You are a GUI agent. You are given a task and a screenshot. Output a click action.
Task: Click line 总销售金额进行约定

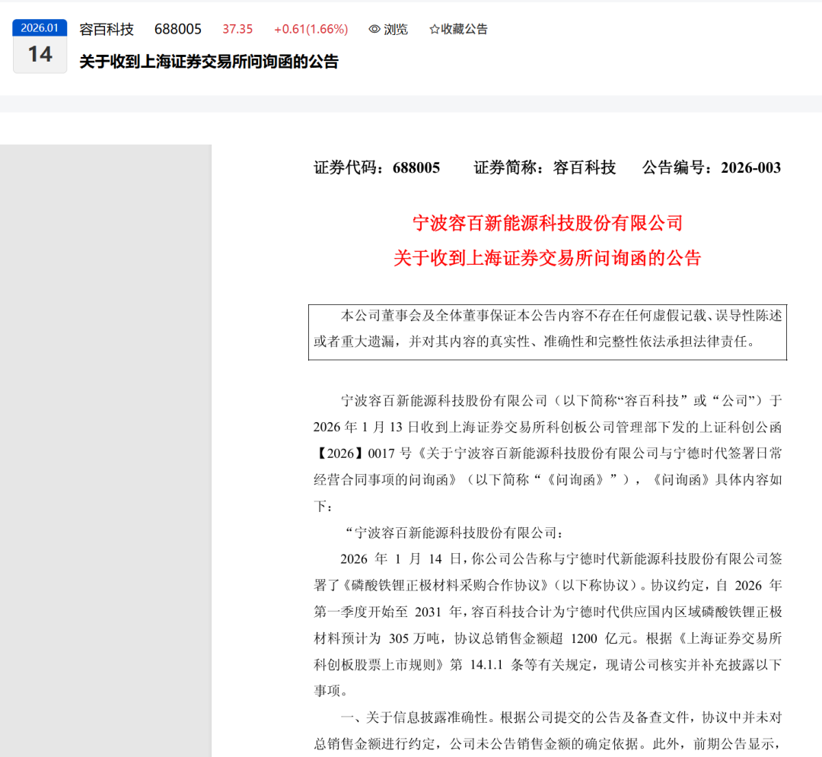[x=547, y=744]
